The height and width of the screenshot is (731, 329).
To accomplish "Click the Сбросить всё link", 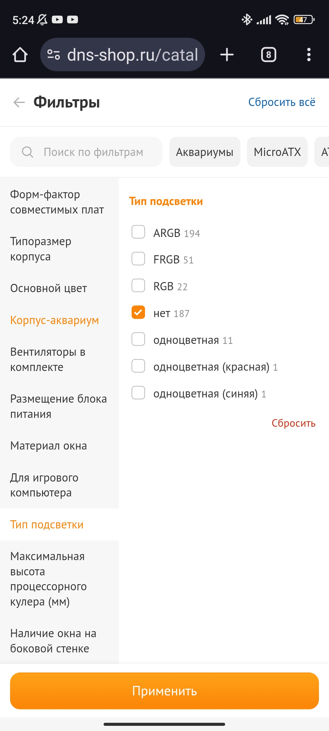I will 281,102.
